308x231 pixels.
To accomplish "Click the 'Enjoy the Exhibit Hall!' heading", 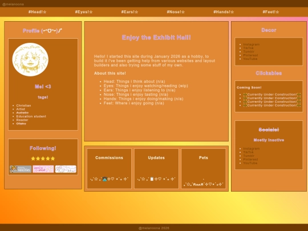I will click(156, 38).
